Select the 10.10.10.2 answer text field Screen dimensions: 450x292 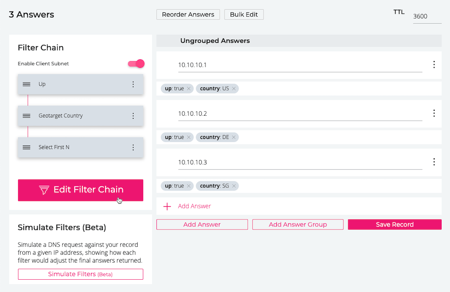(264, 113)
